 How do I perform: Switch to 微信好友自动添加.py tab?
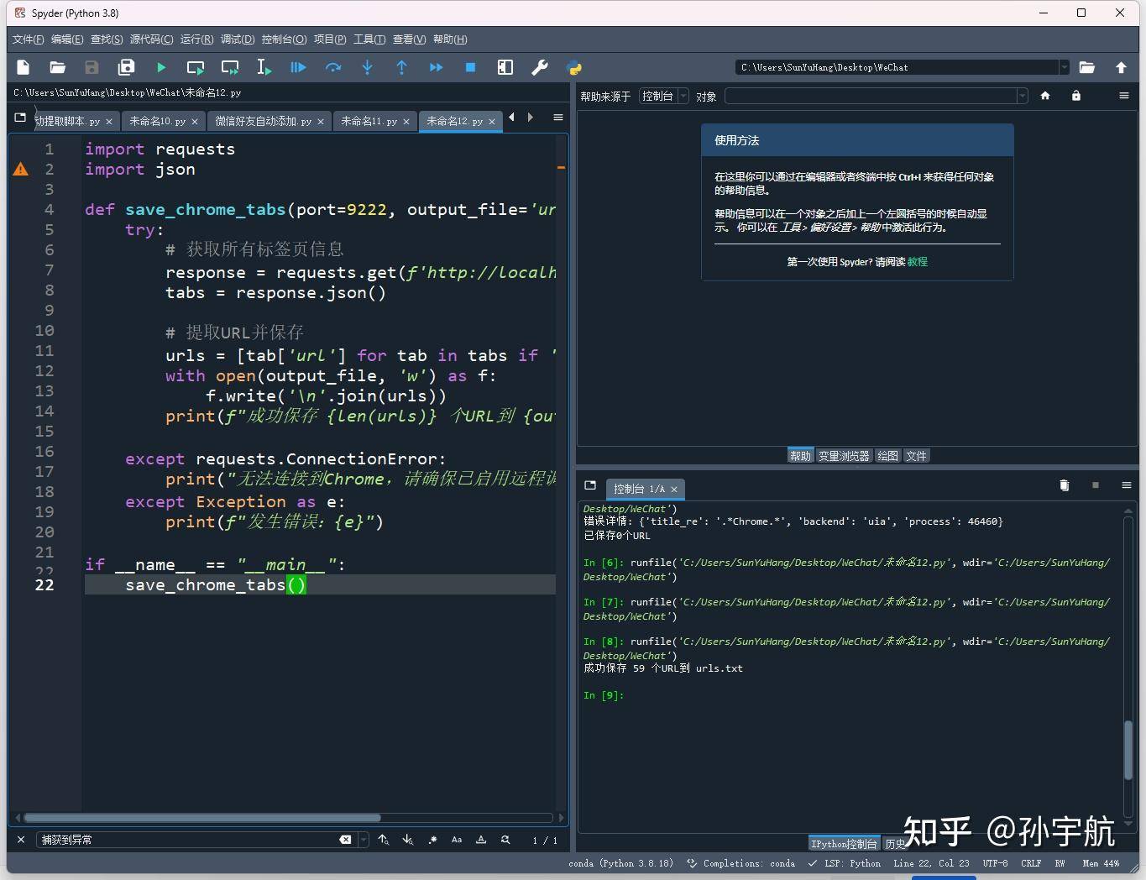[x=263, y=122]
